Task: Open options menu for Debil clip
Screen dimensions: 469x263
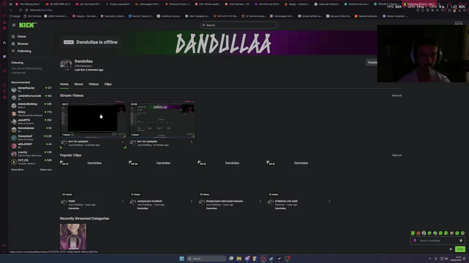Action: tap(123, 201)
